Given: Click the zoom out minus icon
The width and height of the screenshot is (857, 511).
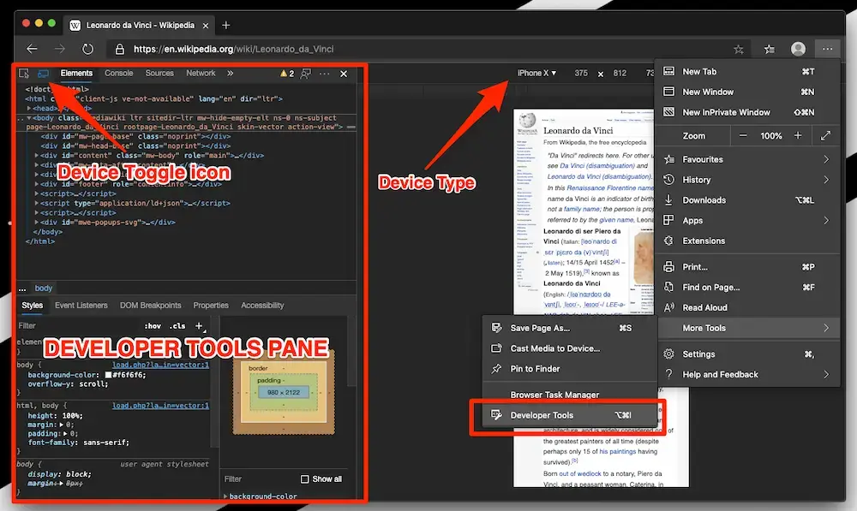Looking at the screenshot, I should pos(743,136).
